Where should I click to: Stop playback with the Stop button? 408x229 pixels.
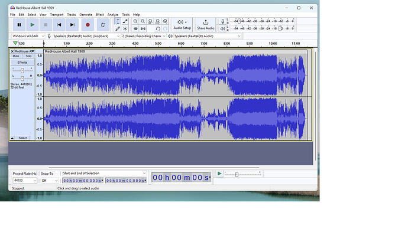[x=46, y=25]
